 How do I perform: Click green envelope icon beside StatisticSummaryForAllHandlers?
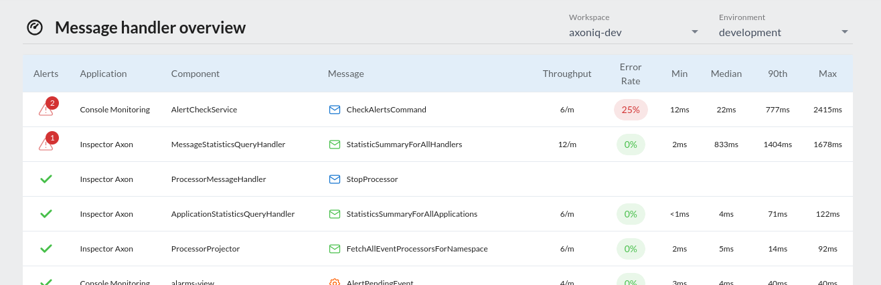pyautogui.click(x=335, y=145)
